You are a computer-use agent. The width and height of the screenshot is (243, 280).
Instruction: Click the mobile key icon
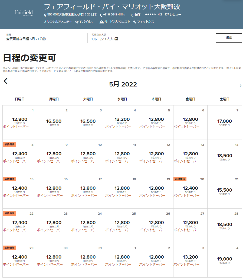(77, 22)
